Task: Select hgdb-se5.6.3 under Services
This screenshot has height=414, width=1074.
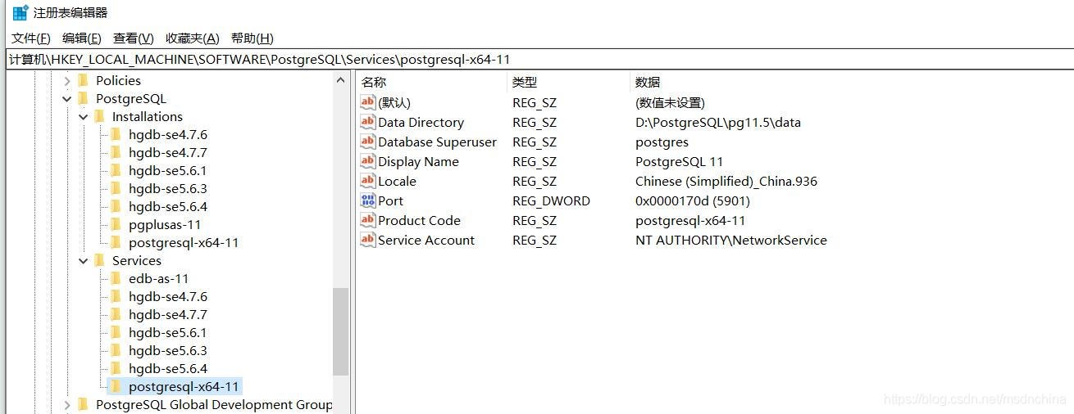Action: point(168,351)
